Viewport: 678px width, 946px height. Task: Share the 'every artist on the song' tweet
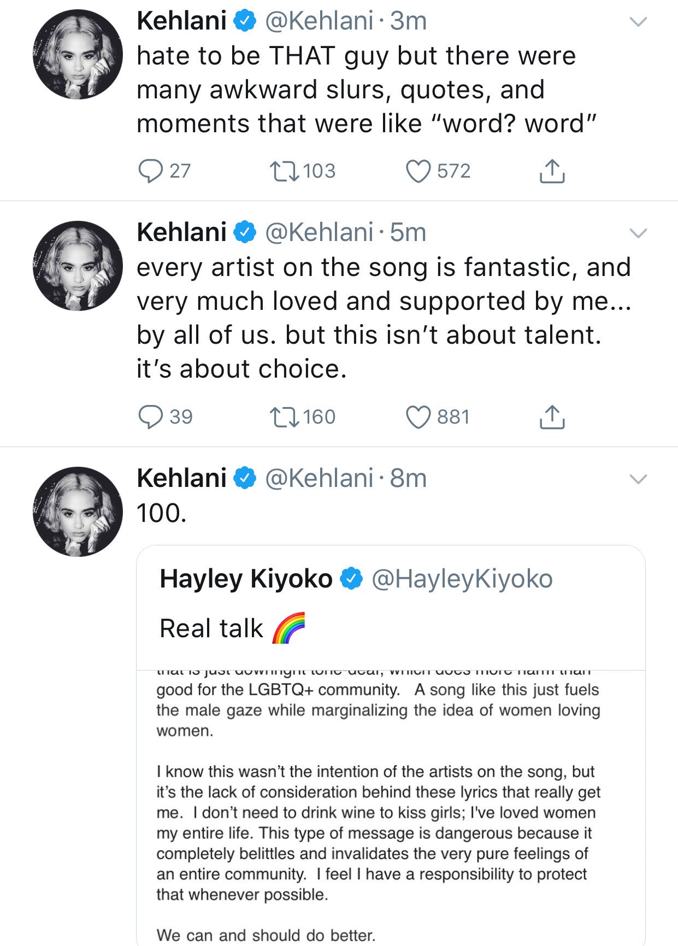(x=552, y=417)
